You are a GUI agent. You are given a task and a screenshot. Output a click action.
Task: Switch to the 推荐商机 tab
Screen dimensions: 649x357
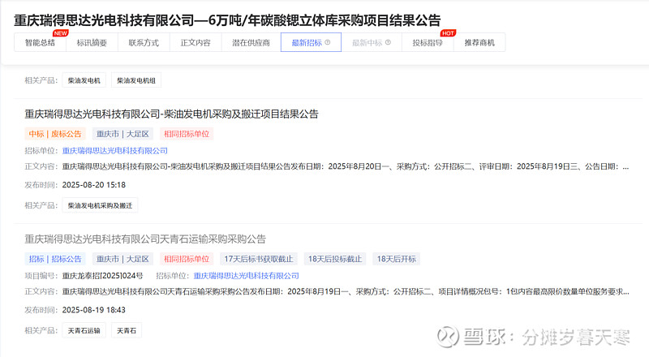point(479,43)
